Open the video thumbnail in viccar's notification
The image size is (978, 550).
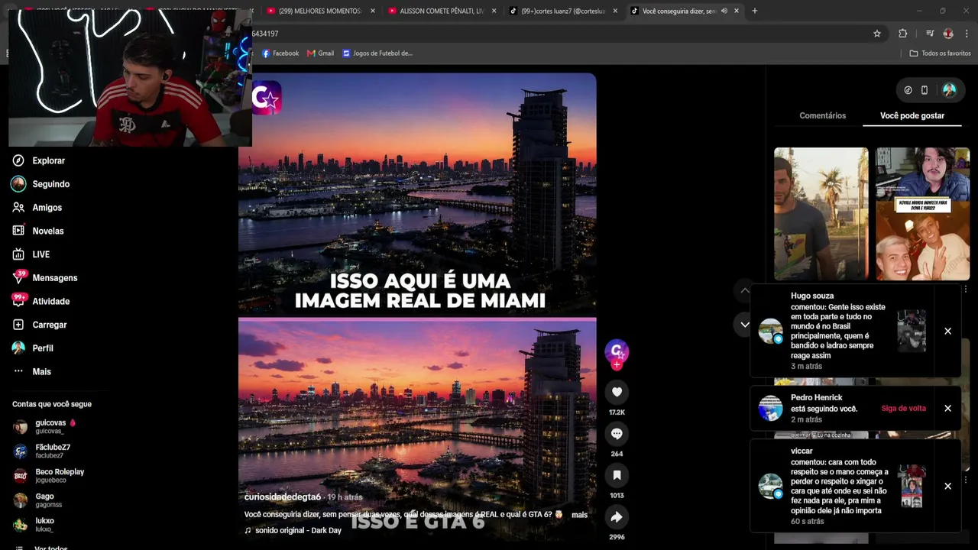click(912, 486)
